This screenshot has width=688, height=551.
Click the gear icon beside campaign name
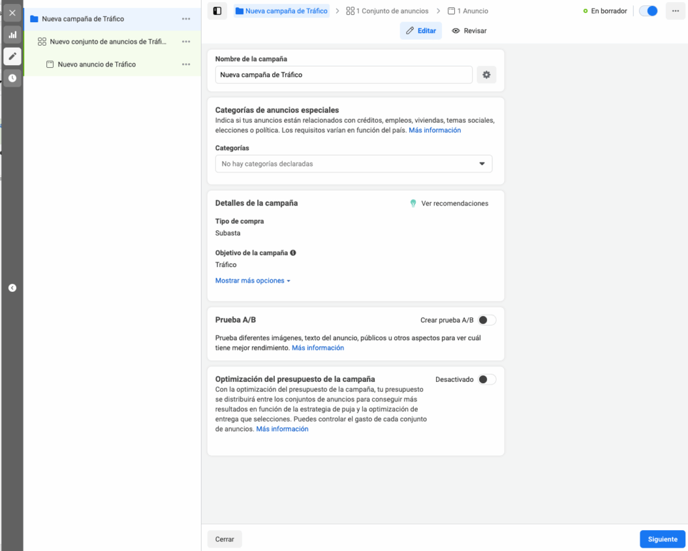486,75
